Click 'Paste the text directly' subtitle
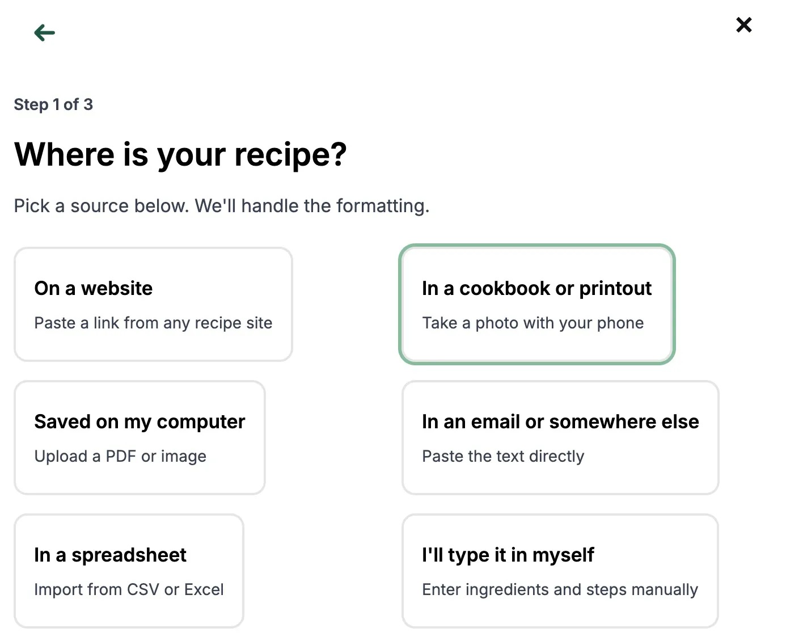This screenshot has height=641, width=786. (502, 456)
